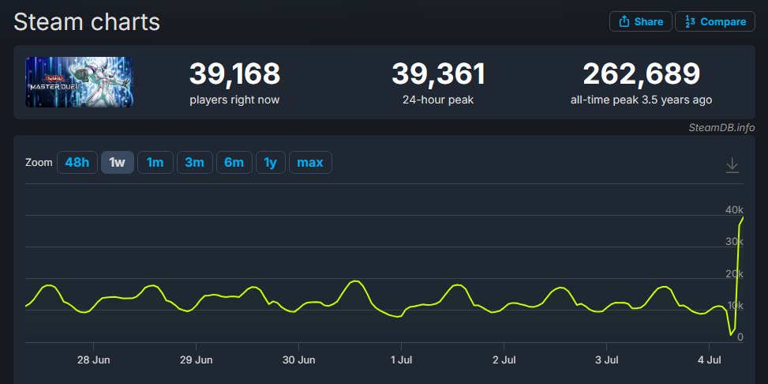
Task: Click the 39,361 24-hour peak value
Action: 438,74
